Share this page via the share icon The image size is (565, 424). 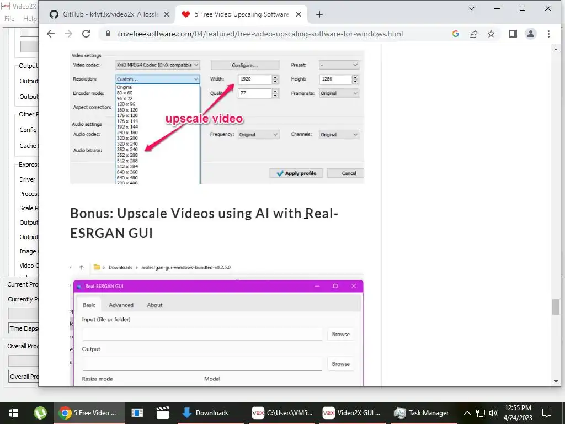(473, 34)
